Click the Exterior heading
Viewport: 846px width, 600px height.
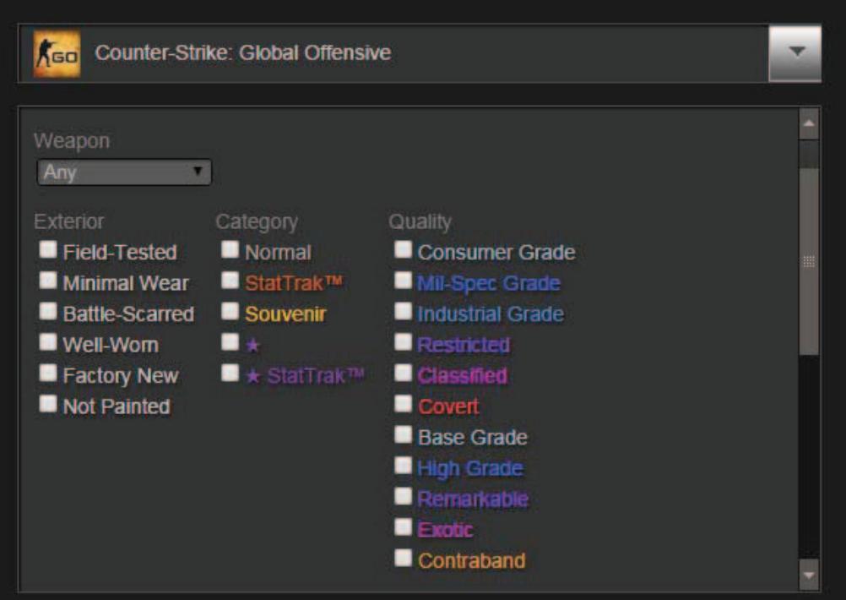(68, 221)
